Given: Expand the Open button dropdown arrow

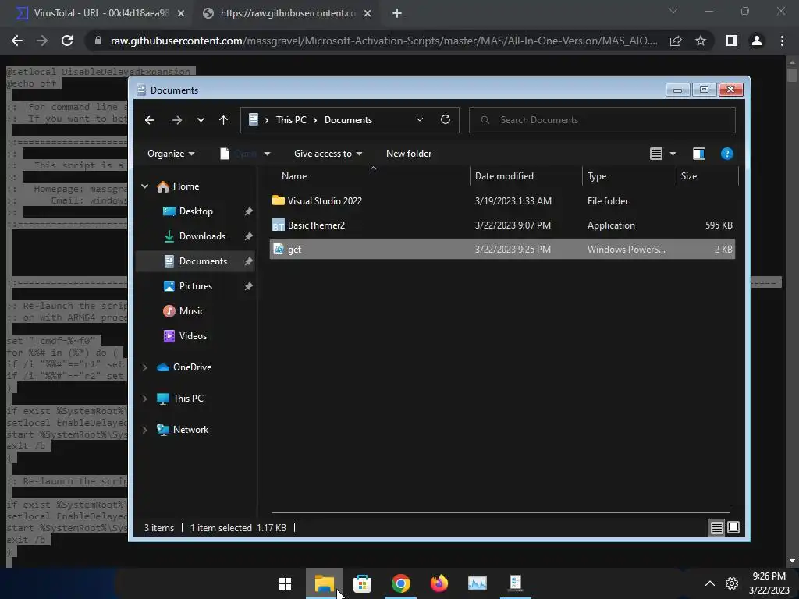Looking at the screenshot, I should (267, 154).
